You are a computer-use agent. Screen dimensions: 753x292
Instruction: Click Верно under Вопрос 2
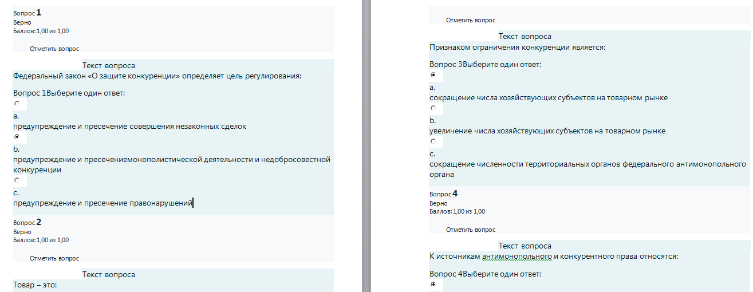(22, 232)
